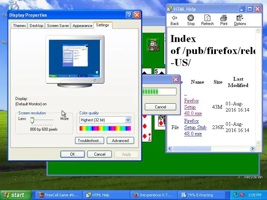
Task: Click the '(Default Monitor) on' text
Action: coord(31,104)
